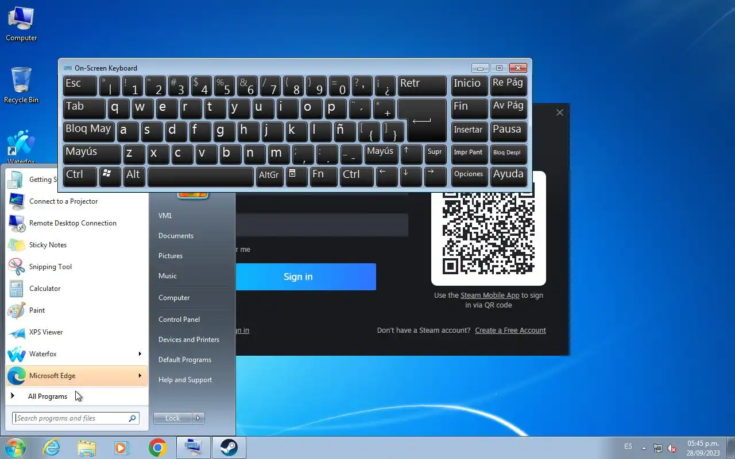
Task: Toggle right Mayús shift key
Action: click(380, 154)
